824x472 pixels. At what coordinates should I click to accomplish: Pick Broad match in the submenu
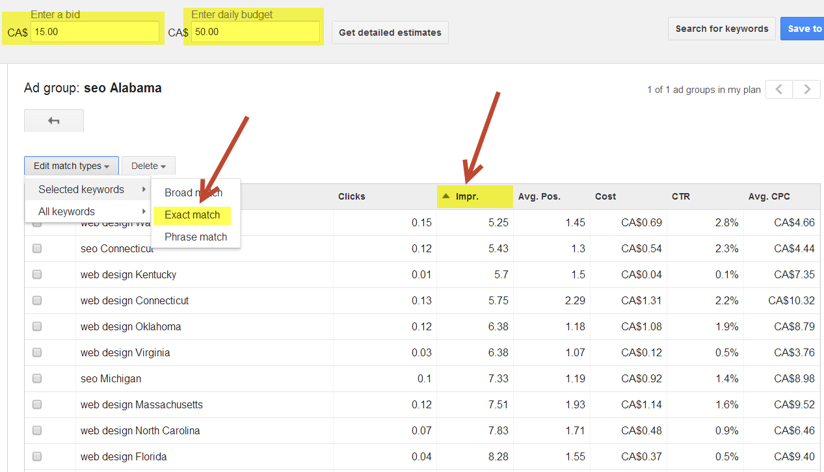(x=193, y=192)
